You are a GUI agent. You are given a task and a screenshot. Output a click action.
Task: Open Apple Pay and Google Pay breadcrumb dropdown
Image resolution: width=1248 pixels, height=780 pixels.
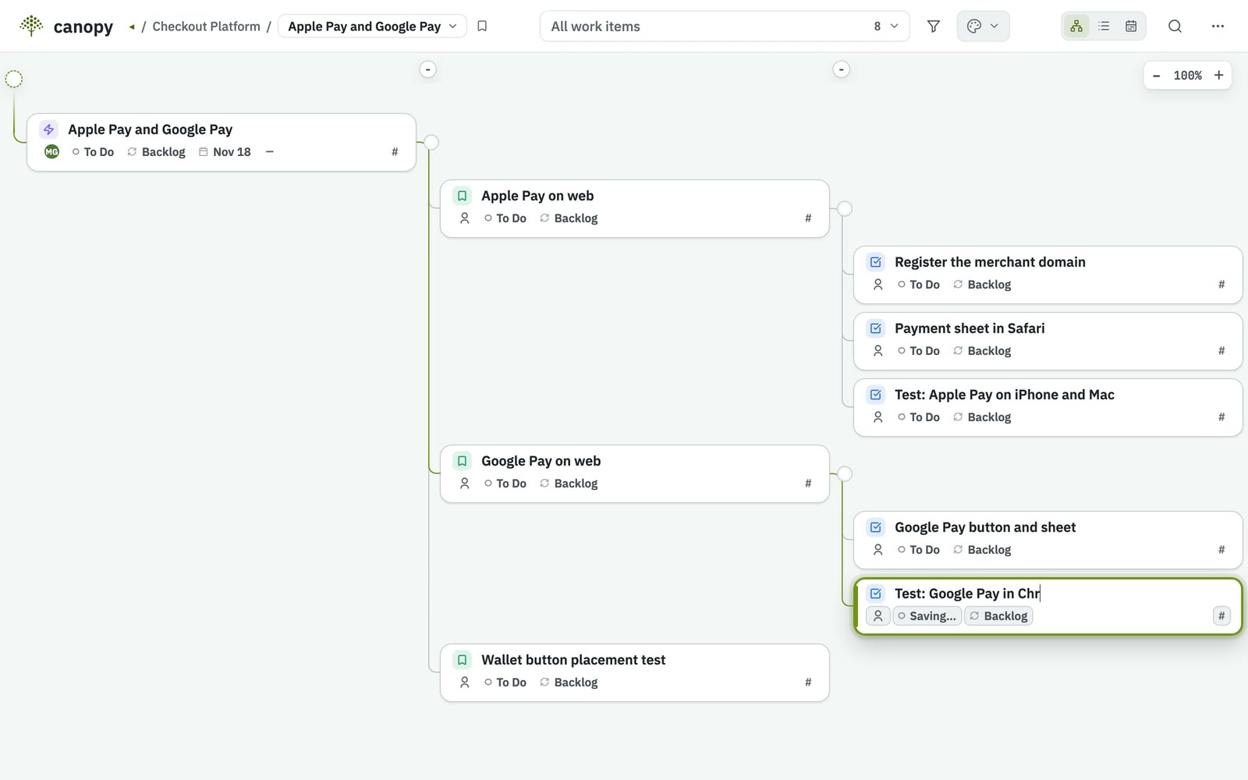[372, 27]
